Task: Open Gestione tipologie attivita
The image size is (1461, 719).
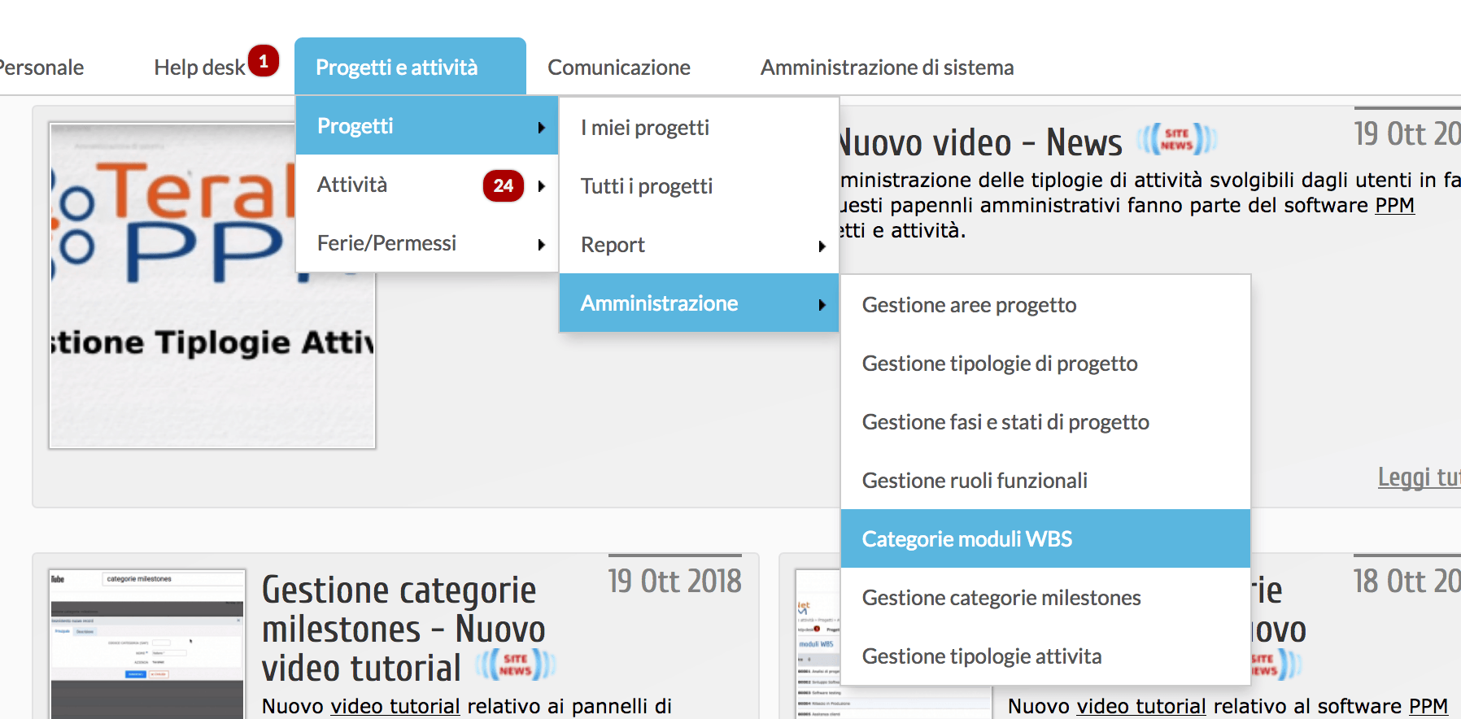Action: point(1045,656)
